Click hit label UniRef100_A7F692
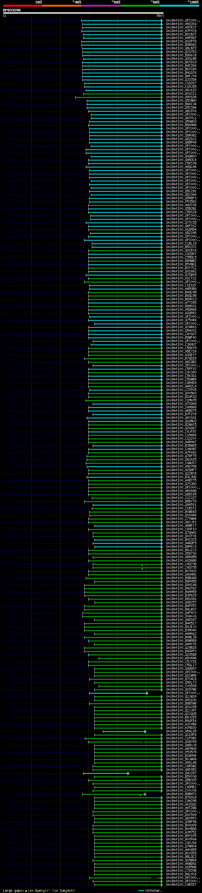The image size is (202, 893). tap(181, 453)
